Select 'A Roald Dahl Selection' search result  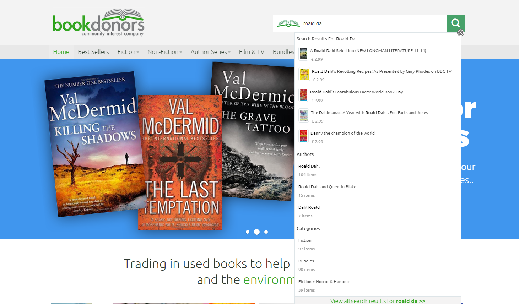point(368,51)
